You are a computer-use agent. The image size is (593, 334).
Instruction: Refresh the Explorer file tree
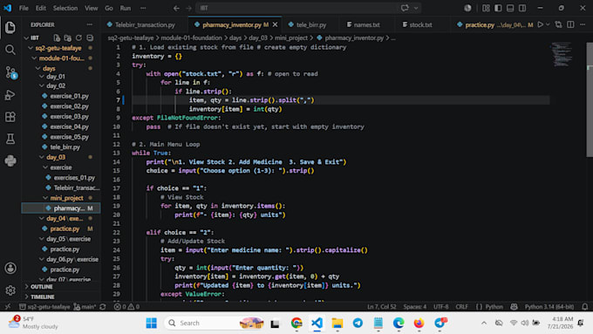click(x=78, y=37)
